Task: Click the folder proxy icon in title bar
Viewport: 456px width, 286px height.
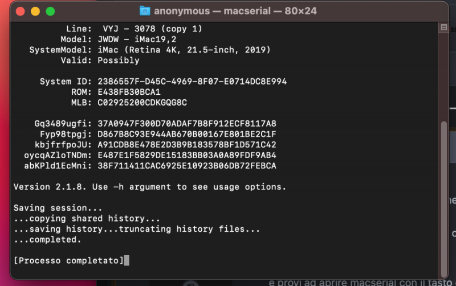Action: tap(145, 11)
